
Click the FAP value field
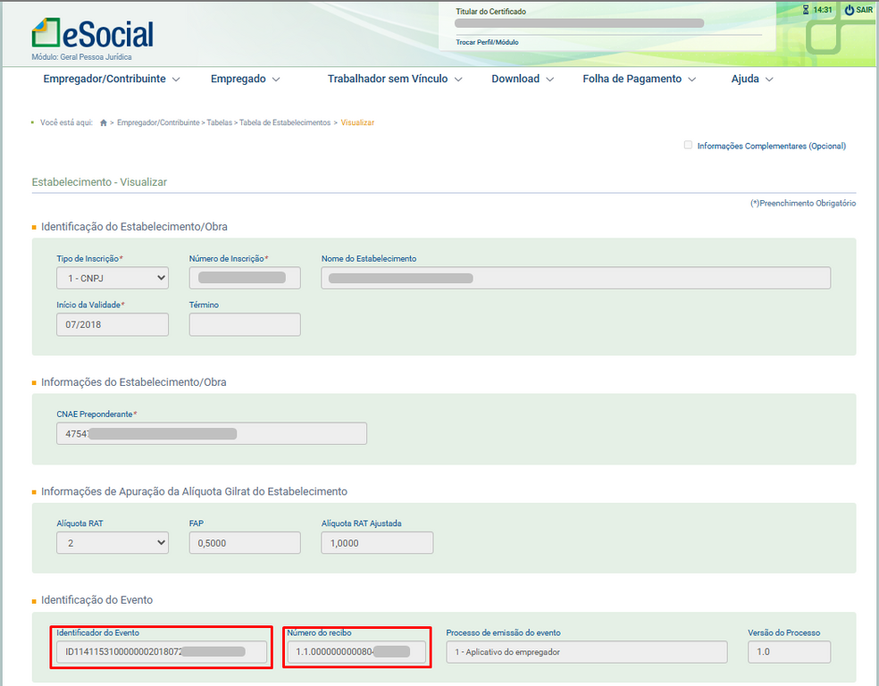(245, 542)
